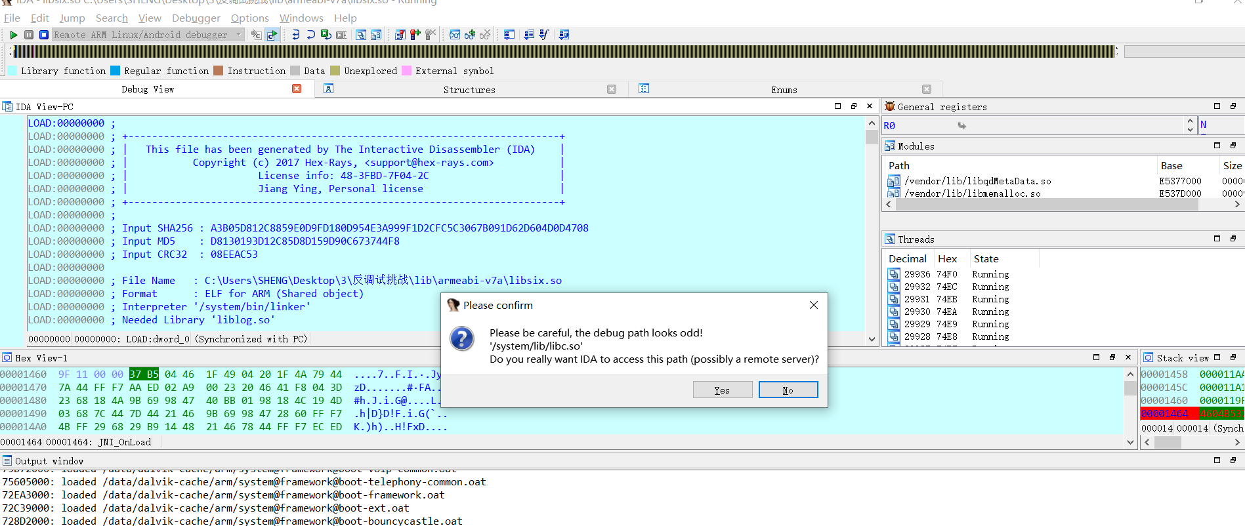This screenshot has height=526, width=1245.
Task: Open the Remote ARM Linux/Android debugger dropdown
Action: click(148, 35)
